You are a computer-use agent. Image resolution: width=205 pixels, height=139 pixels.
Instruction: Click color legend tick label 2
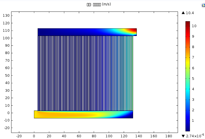(x=193, y=110)
